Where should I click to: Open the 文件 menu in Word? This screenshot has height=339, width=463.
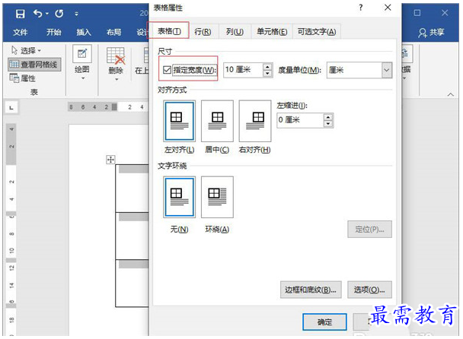(x=20, y=32)
